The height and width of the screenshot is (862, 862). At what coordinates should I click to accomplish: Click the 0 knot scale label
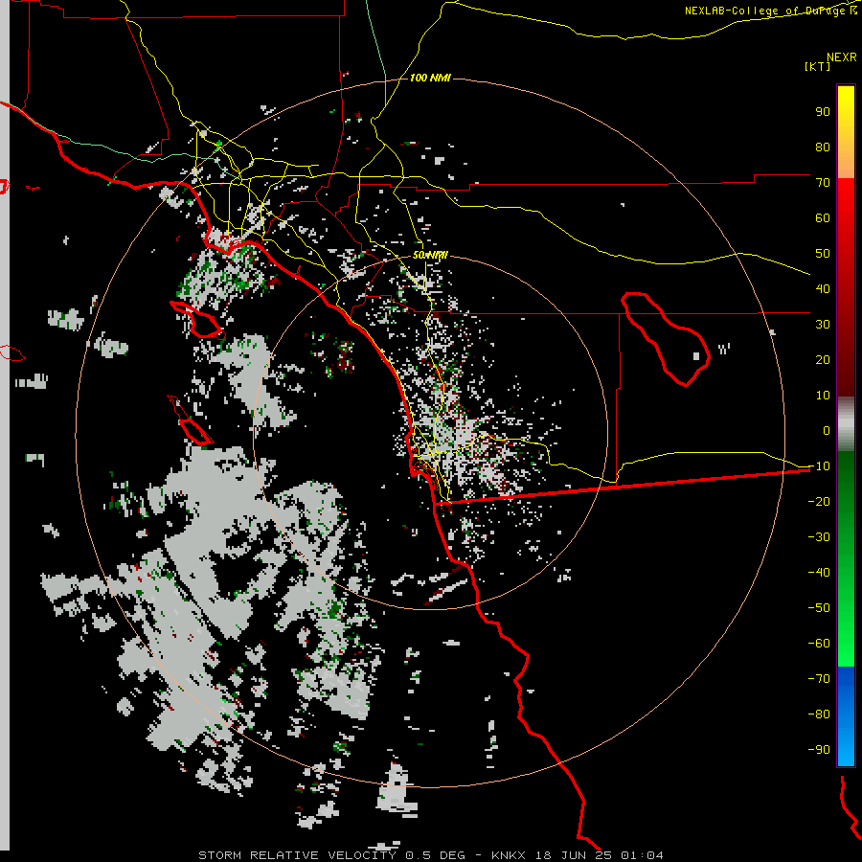click(827, 430)
